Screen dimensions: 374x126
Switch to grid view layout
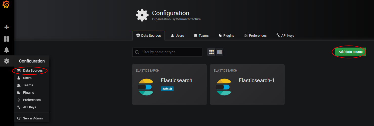click(212, 52)
